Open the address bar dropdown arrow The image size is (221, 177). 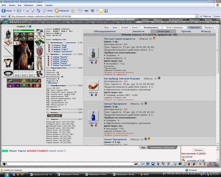(197, 16)
